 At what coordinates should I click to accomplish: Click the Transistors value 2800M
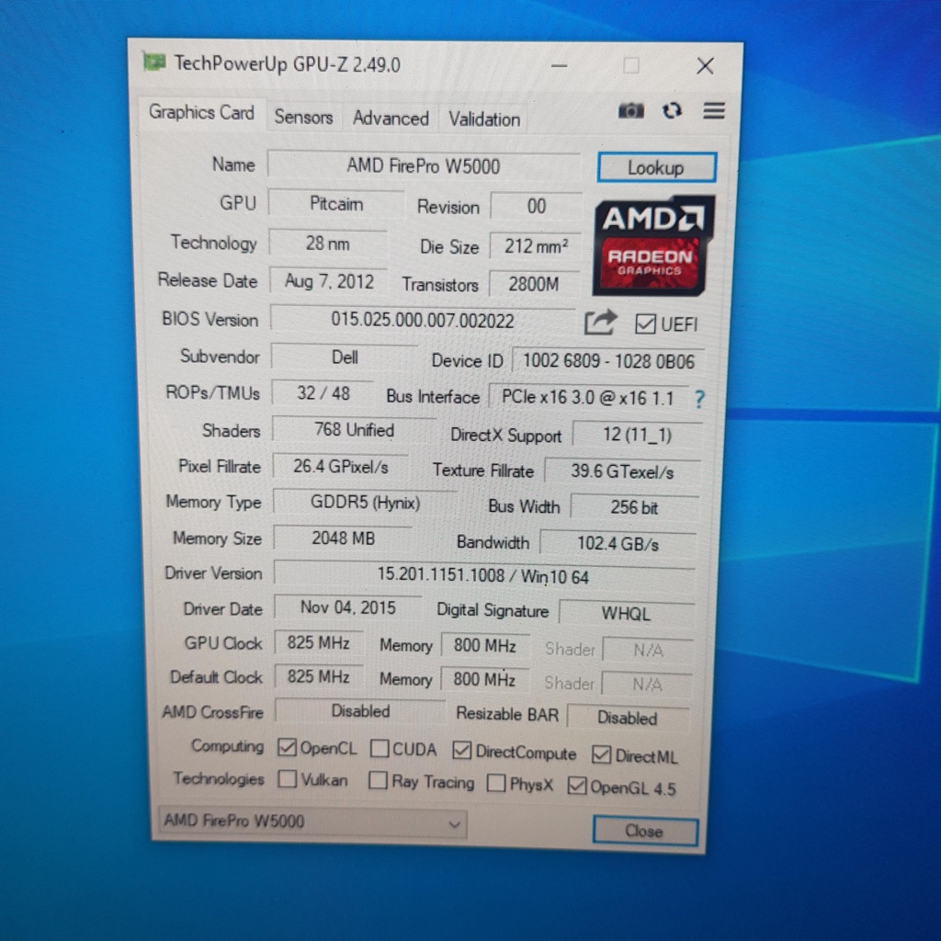click(534, 284)
